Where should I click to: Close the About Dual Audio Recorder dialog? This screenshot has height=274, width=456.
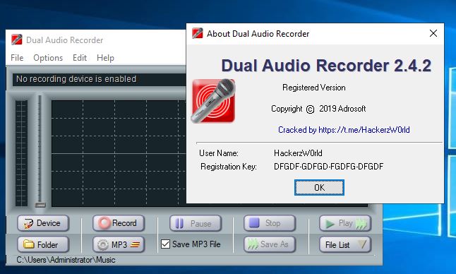click(433, 33)
